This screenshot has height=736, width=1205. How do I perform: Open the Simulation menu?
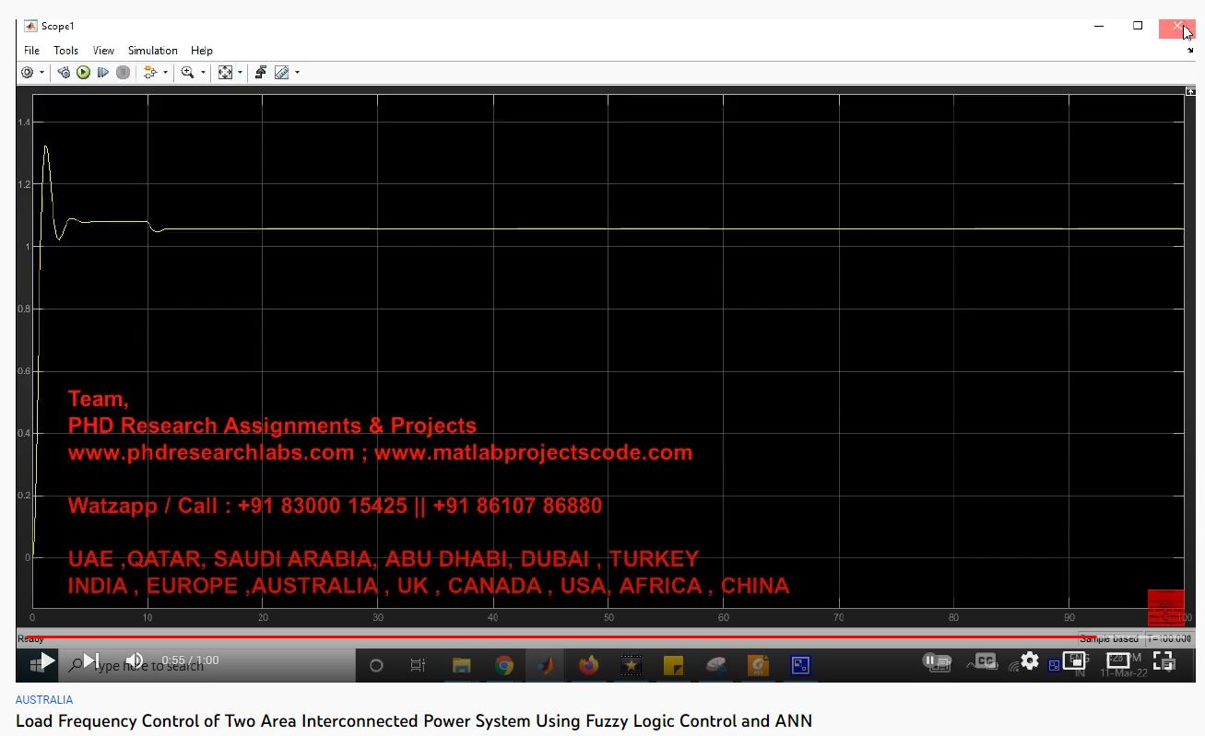(x=152, y=51)
